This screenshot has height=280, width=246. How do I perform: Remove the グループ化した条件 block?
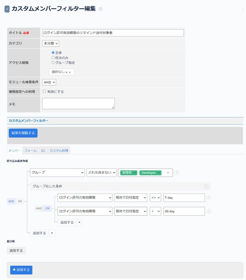(x=206, y=186)
